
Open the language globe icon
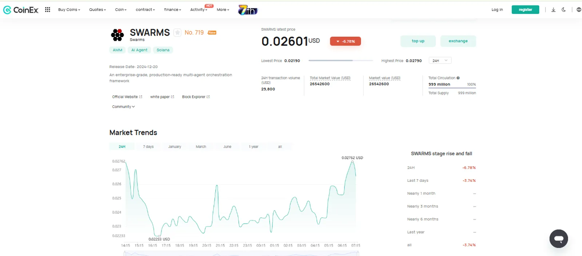pos(579,10)
